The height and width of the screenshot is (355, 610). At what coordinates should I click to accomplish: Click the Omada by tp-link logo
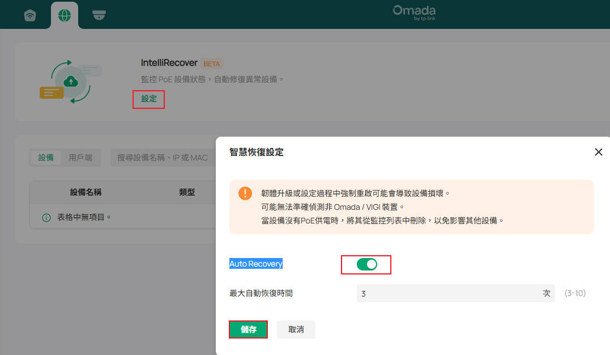point(413,12)
